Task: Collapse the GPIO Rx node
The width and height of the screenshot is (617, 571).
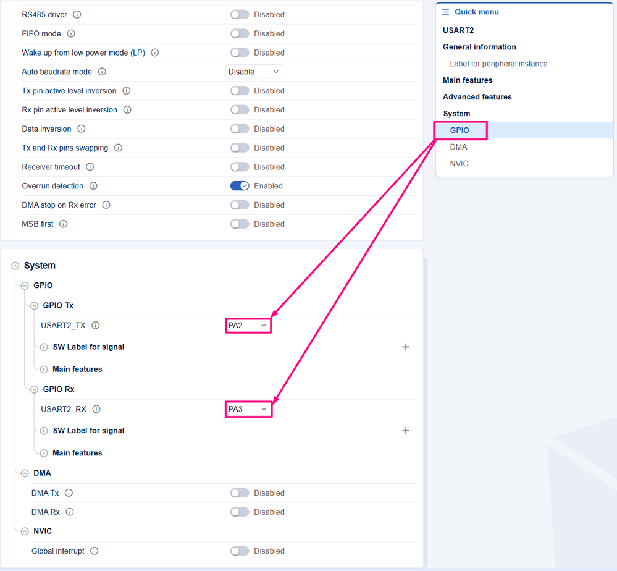Action: (34, 389)
